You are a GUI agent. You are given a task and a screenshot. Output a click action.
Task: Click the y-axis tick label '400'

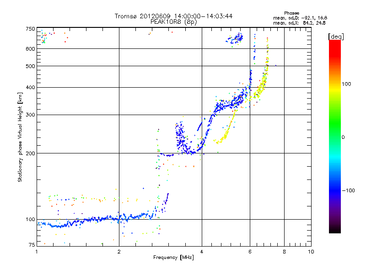(x=31, y=87)
